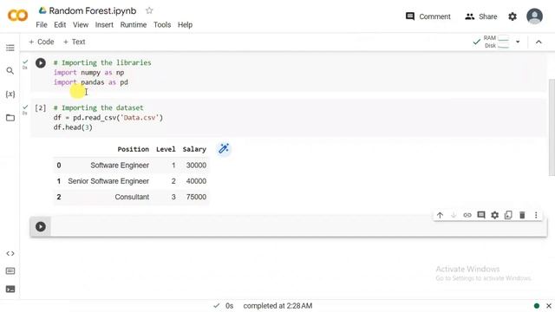Click the execution completed status text
This screenshot has width=555, height=312.
277,306
